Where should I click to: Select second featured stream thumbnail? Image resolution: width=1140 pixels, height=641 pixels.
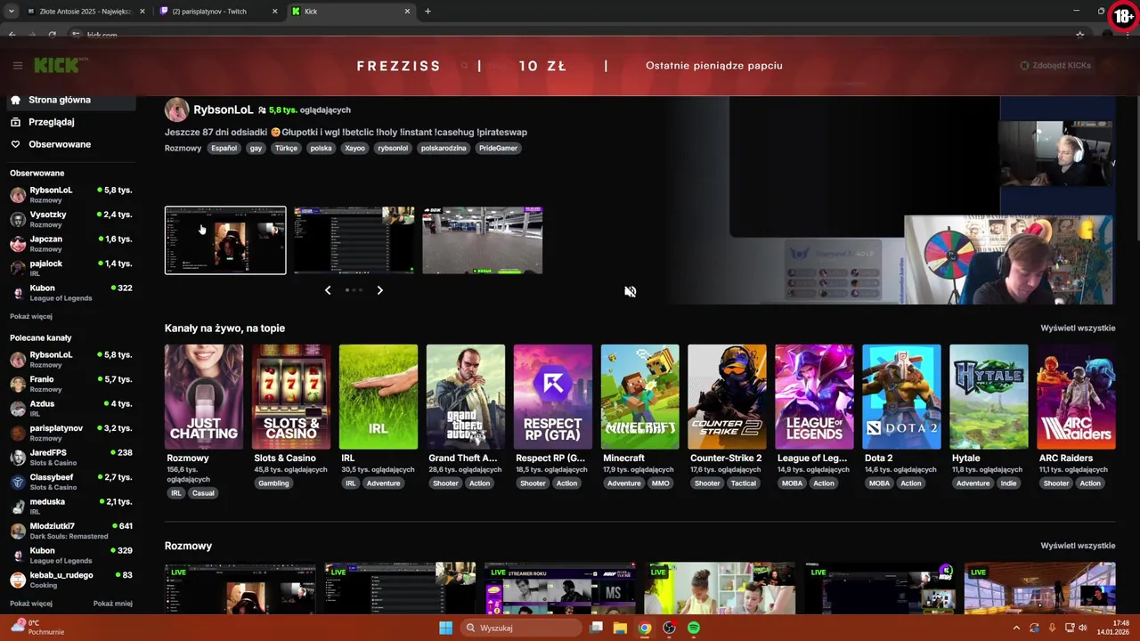click(354, 240)
